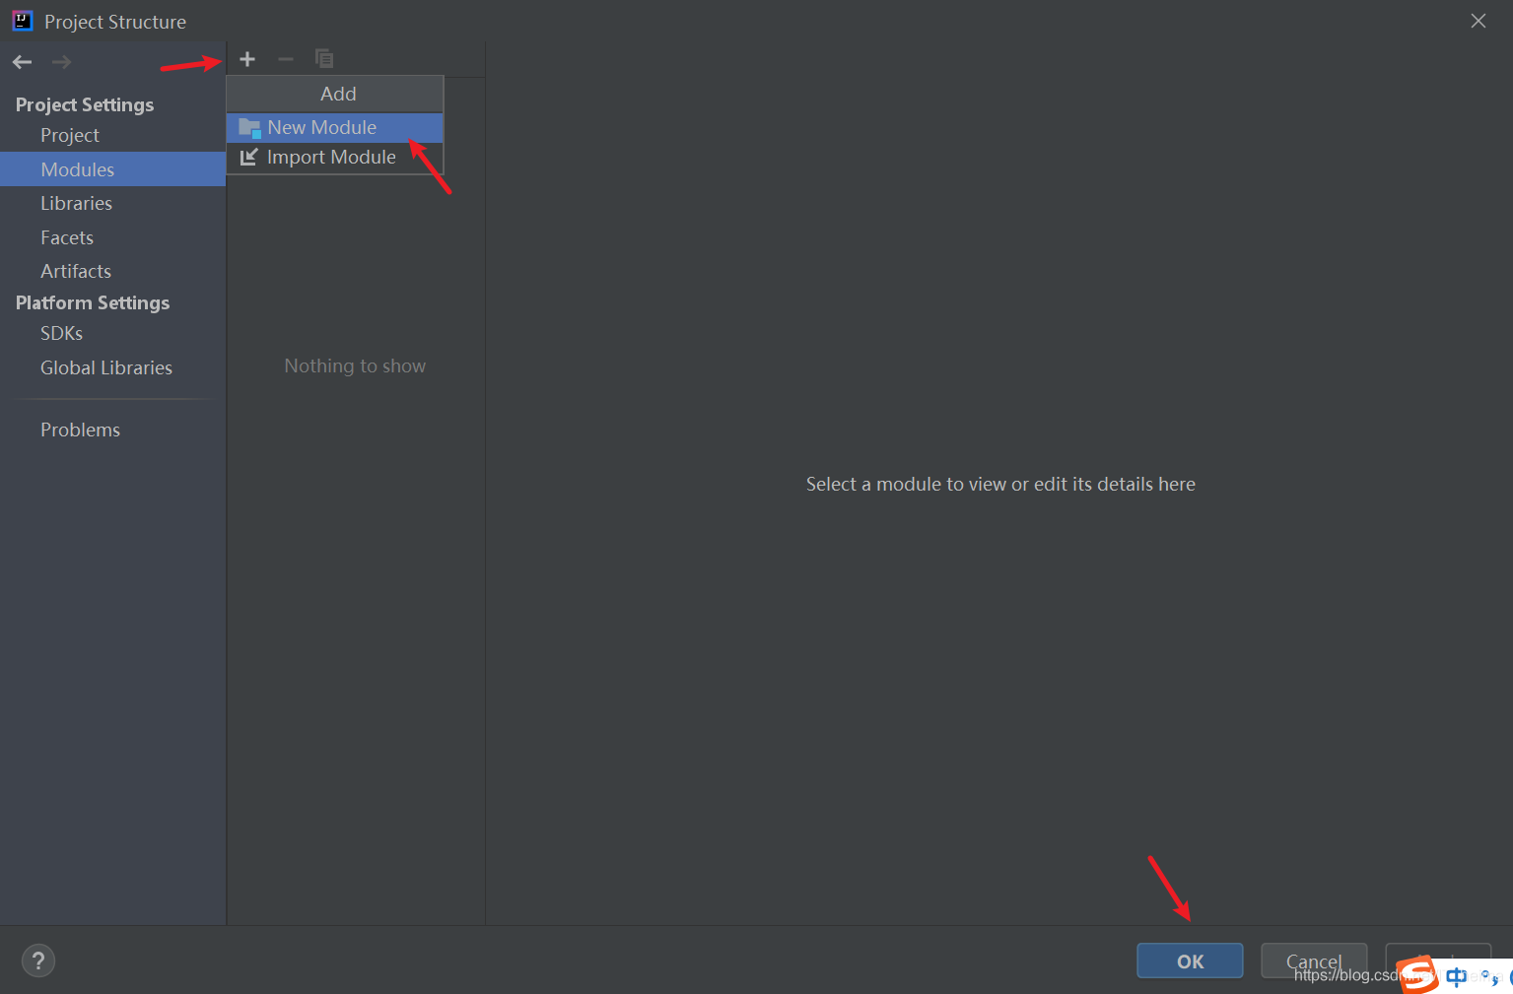Open the Project settings page
Viewport: 1513px width, 994px height.
70,135
